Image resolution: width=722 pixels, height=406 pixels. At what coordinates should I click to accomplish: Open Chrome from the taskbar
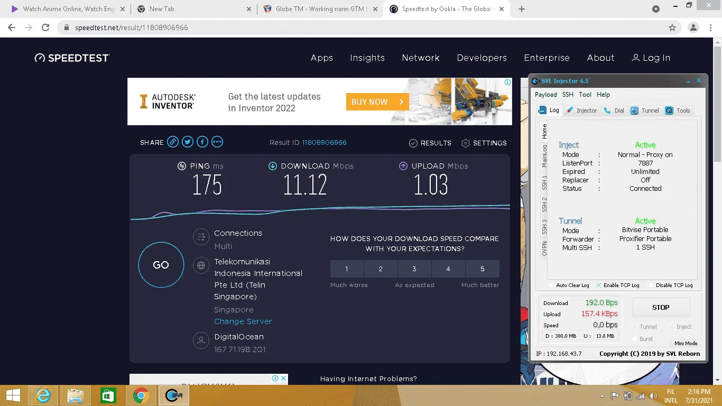[x=141, y=395]
